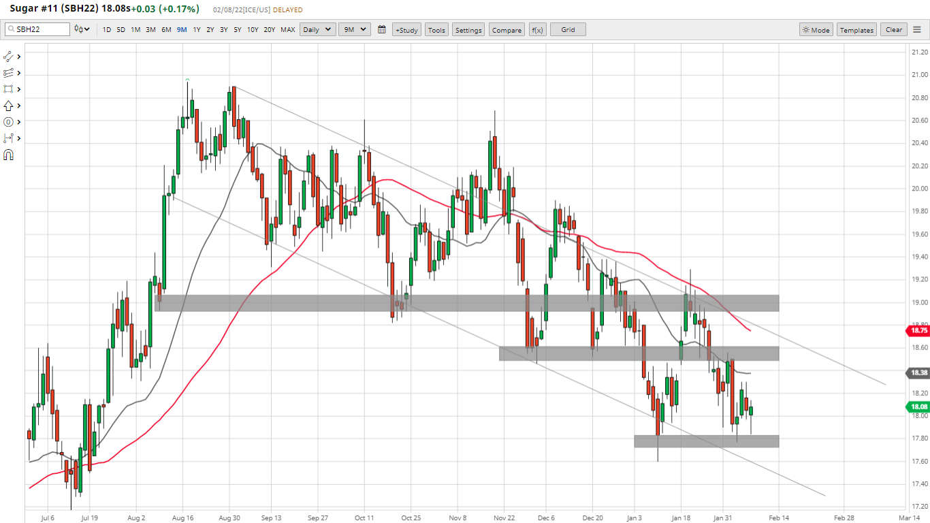This screenshot has width=930, height=523.
Task: Click the Aug 16 date axis label
Action: [183, 518]
